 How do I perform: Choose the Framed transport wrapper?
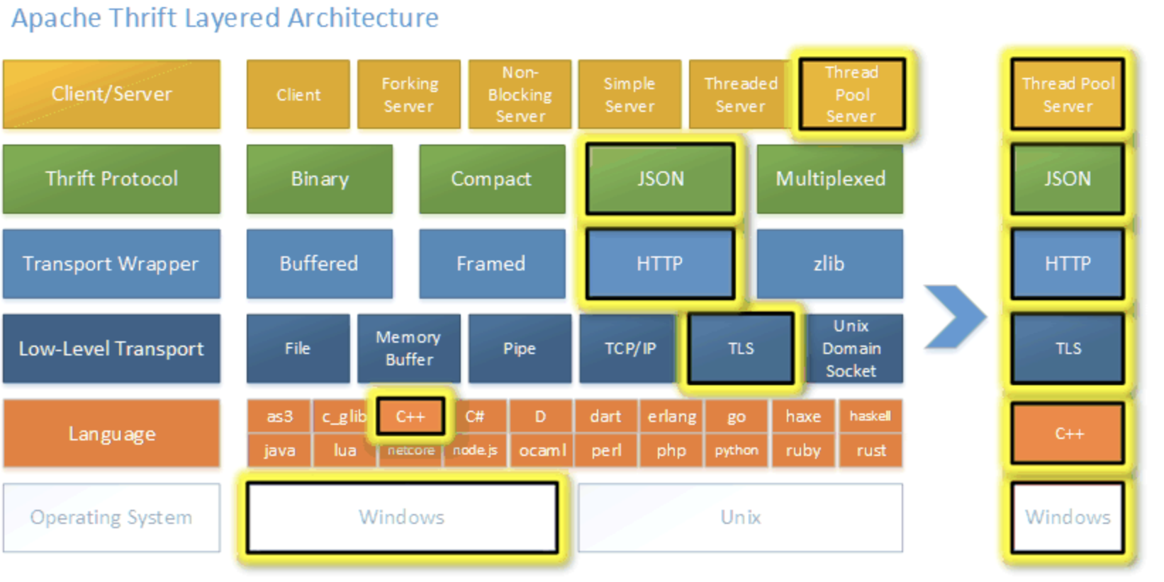coord(492,264)
